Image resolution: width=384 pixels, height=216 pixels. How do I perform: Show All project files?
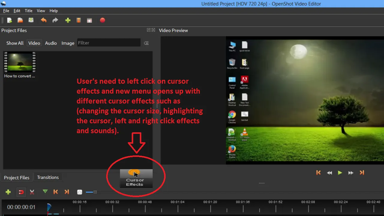(15, 43)
